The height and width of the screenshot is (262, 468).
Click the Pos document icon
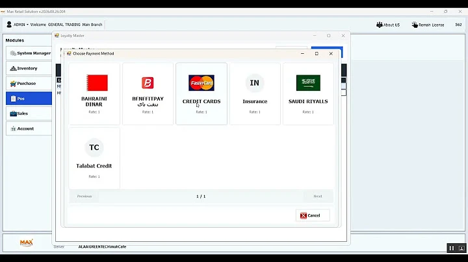pyautogui.click(x=13, y=99)
